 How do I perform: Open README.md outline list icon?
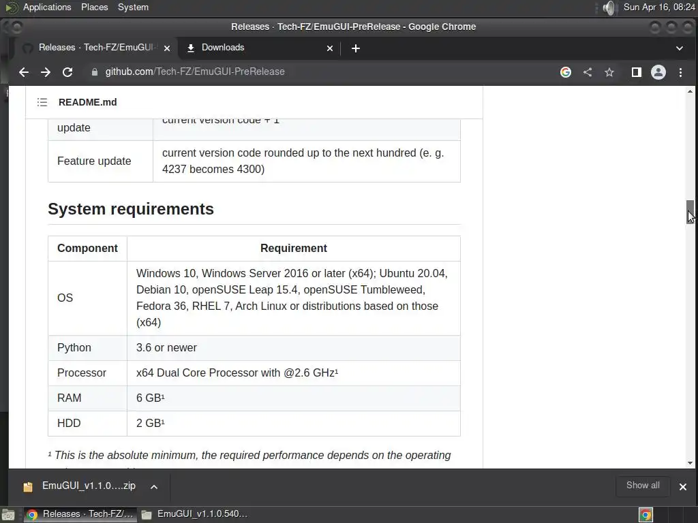point(42,102)
